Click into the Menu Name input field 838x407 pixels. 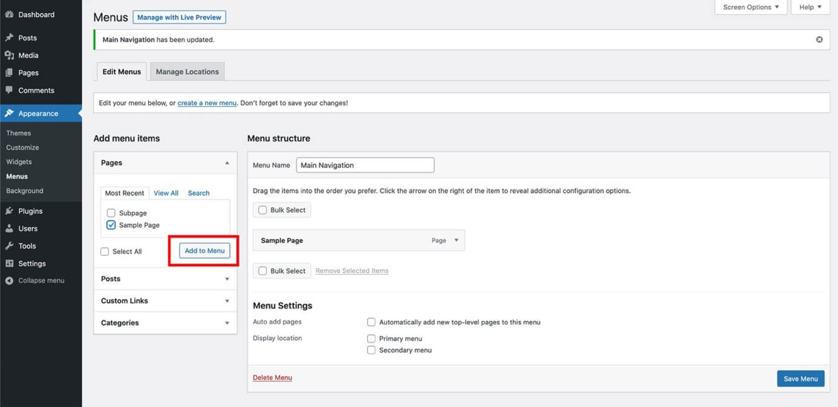(x=365, y=165)
